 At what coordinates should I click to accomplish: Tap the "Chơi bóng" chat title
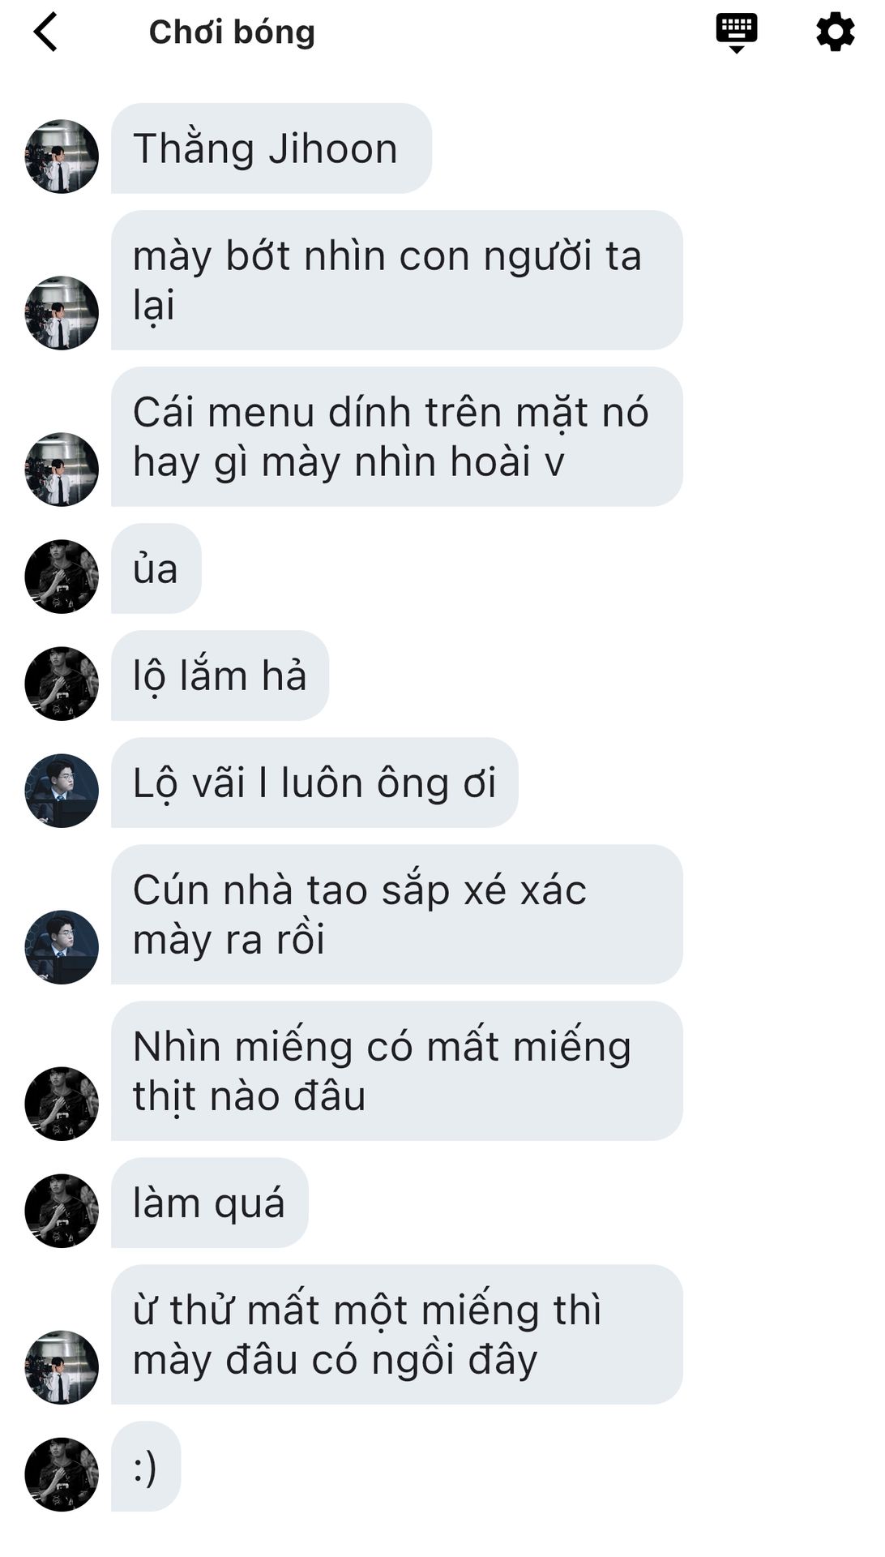point(232,32)
